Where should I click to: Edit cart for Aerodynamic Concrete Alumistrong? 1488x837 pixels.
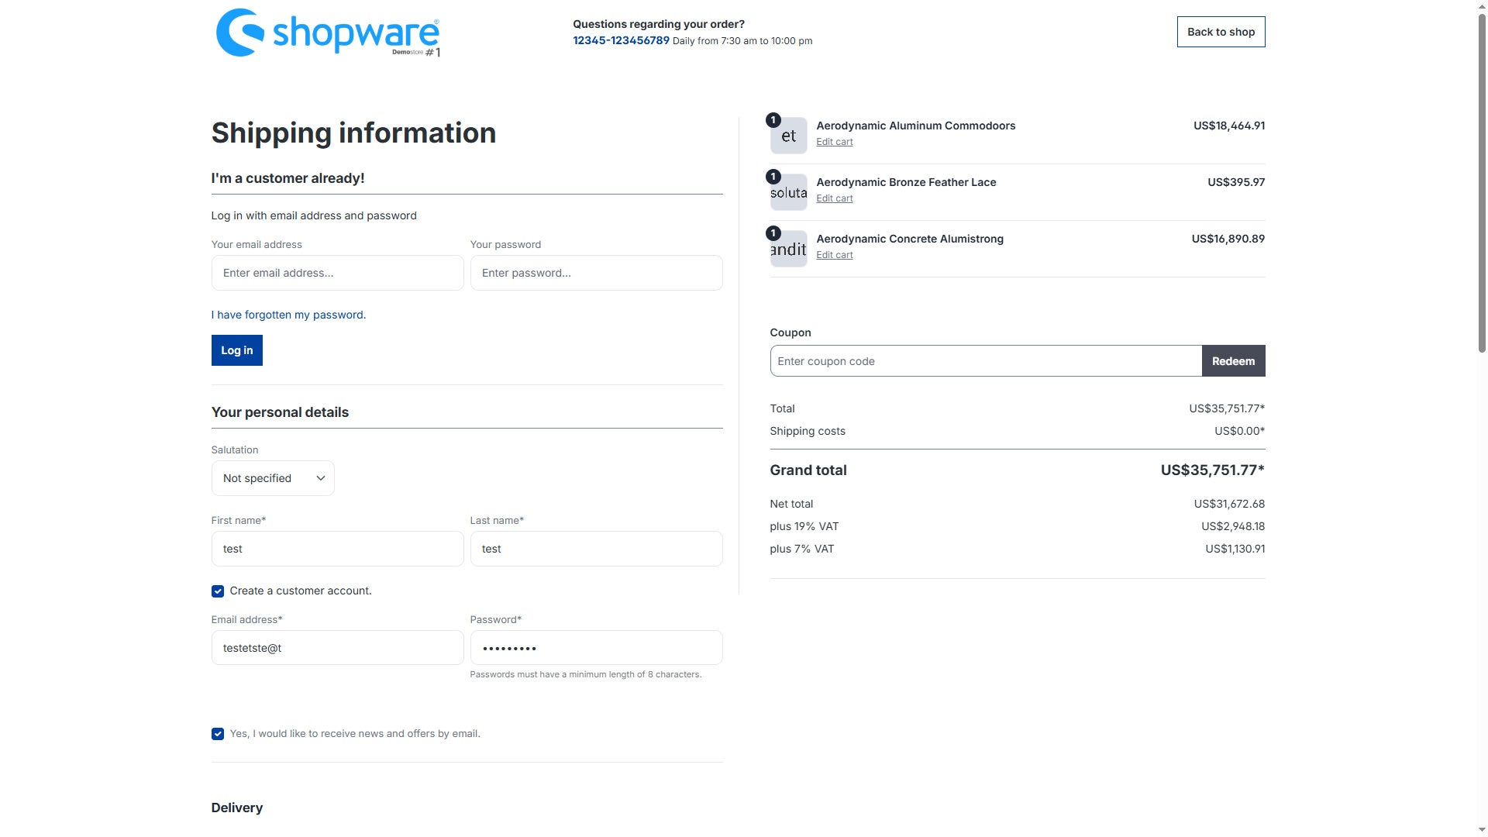pos(834,255)
